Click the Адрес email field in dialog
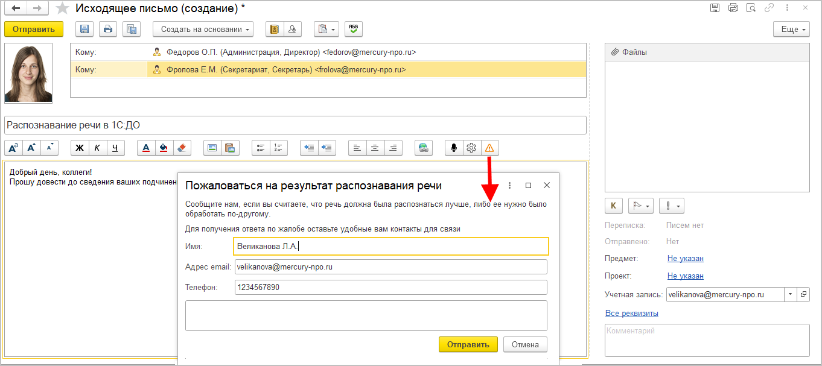Screen dimensions: 822x366 point(391,267)
